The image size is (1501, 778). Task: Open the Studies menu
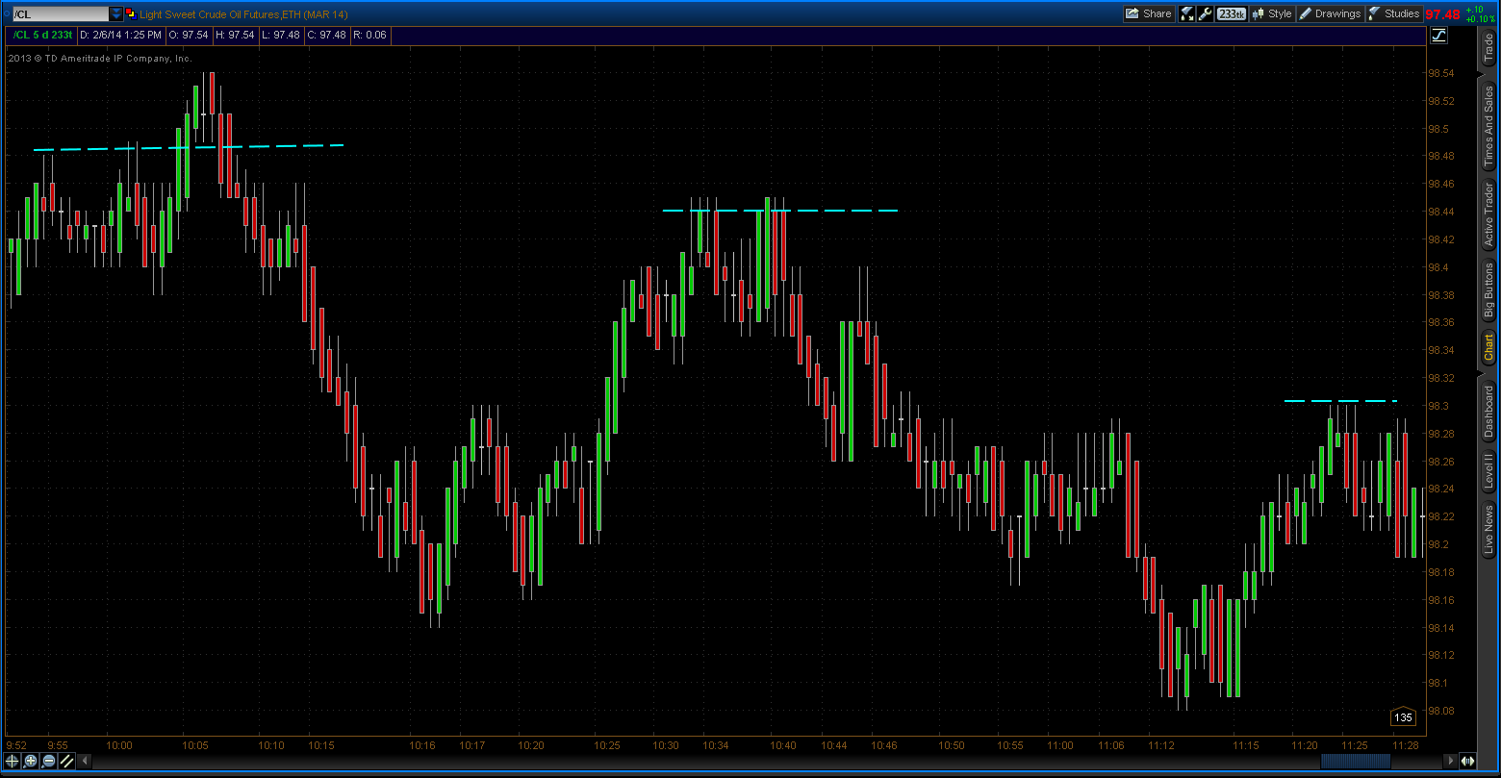point(1393,13)
